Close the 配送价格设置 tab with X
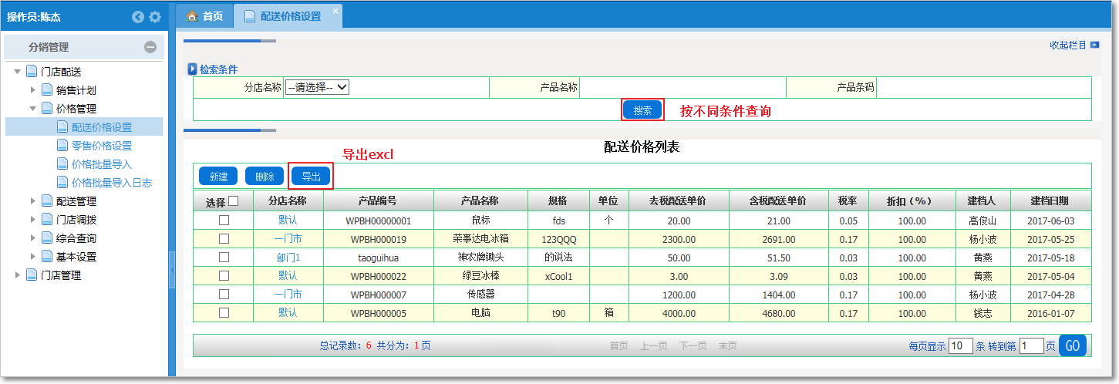The image size is (1119, 384). [335, 11]
